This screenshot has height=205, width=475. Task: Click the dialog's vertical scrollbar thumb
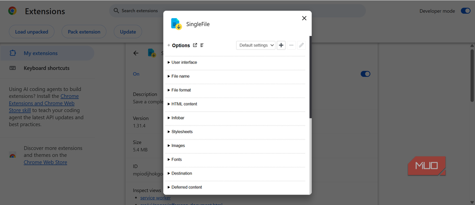[x=310, y=78]
